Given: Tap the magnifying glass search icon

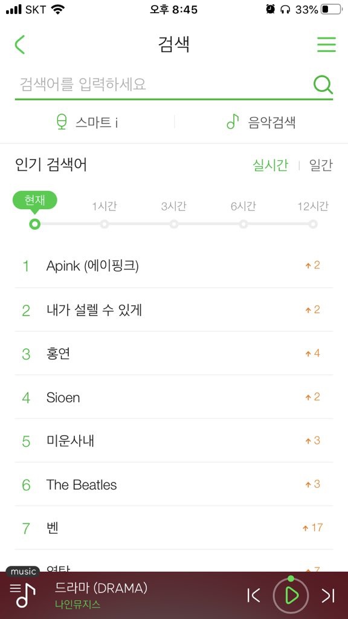Looking at the screenshot, I should click(323, 85).
